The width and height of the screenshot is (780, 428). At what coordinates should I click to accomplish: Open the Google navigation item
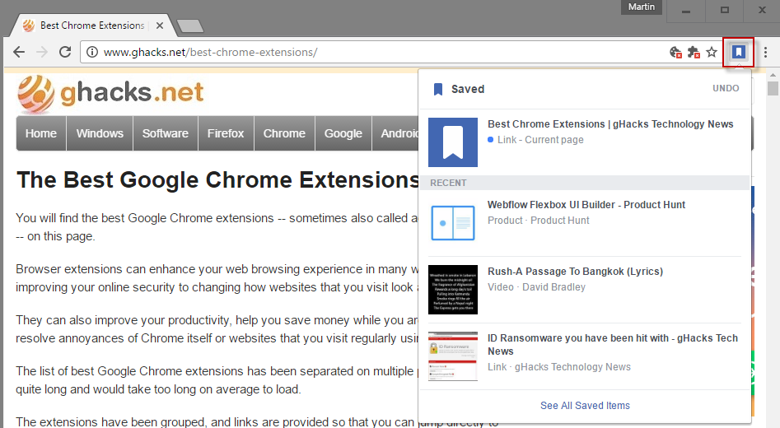[343, 133]
